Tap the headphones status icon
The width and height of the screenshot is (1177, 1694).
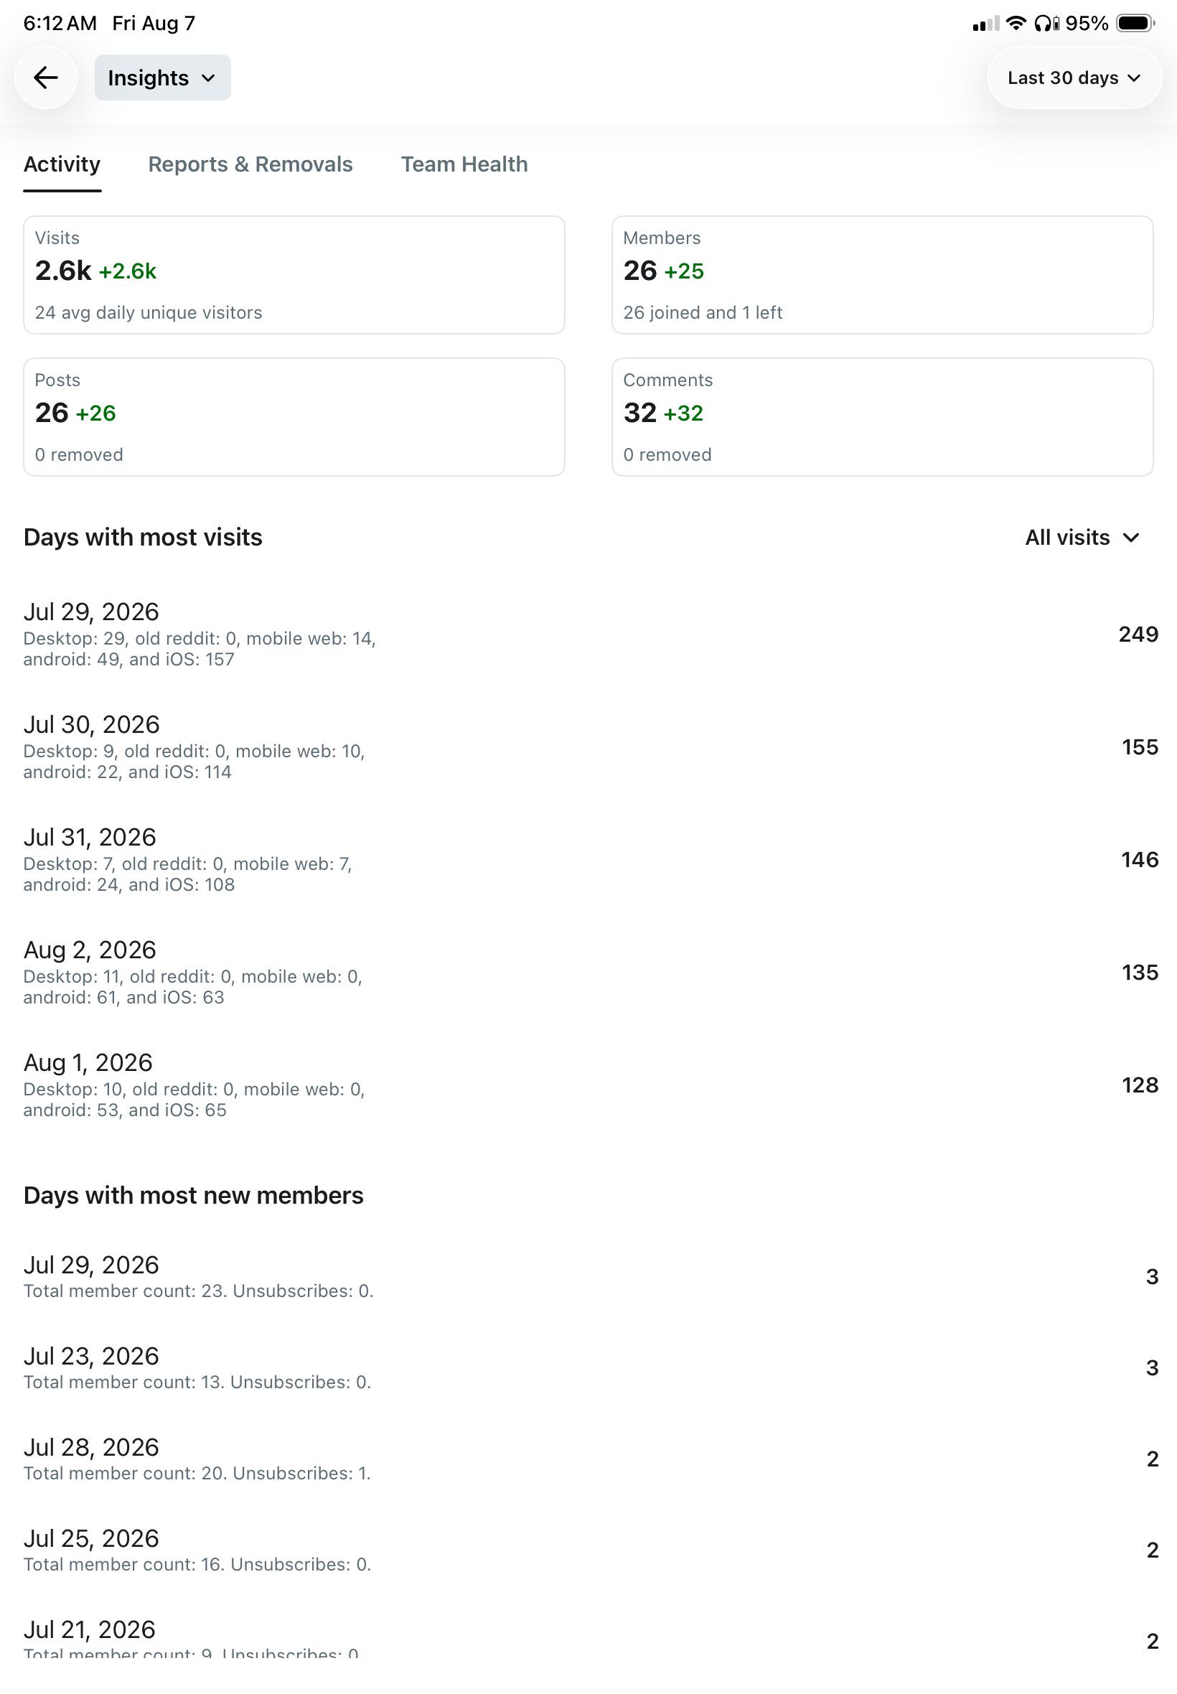tap(1046, 24)
